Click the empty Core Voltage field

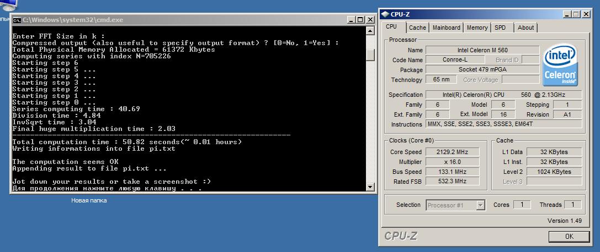click(x=521, y=80)
